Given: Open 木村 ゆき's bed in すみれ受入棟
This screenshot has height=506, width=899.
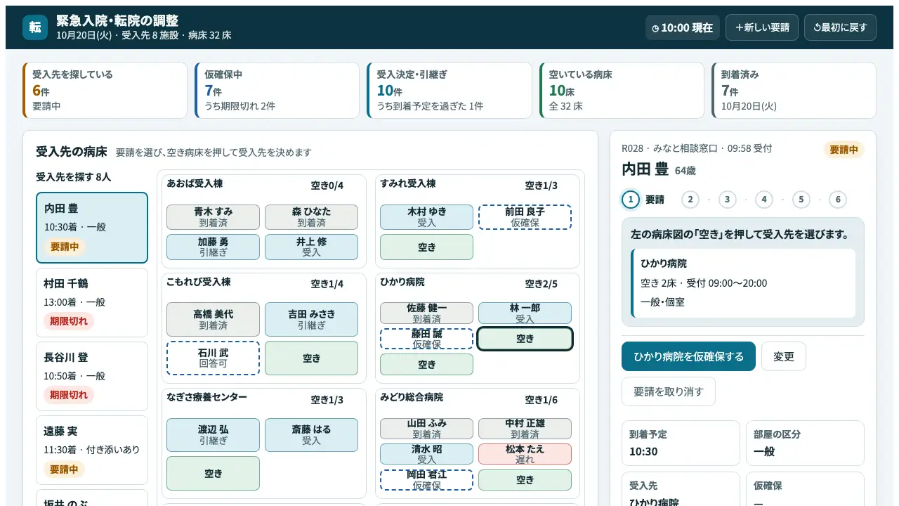Looking at the screenshot, I should pos(427,217).
